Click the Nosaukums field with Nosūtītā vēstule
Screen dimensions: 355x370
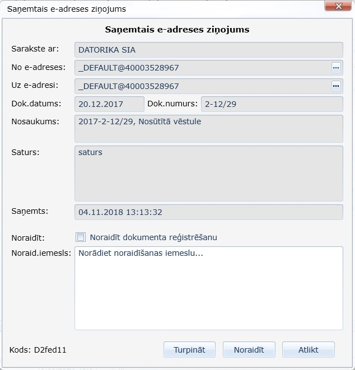(x=208, y=129)
